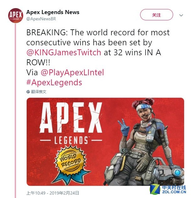Open the Apex Legends world record image
Viewport: 191px width, 198px height.
pos(105,141)
